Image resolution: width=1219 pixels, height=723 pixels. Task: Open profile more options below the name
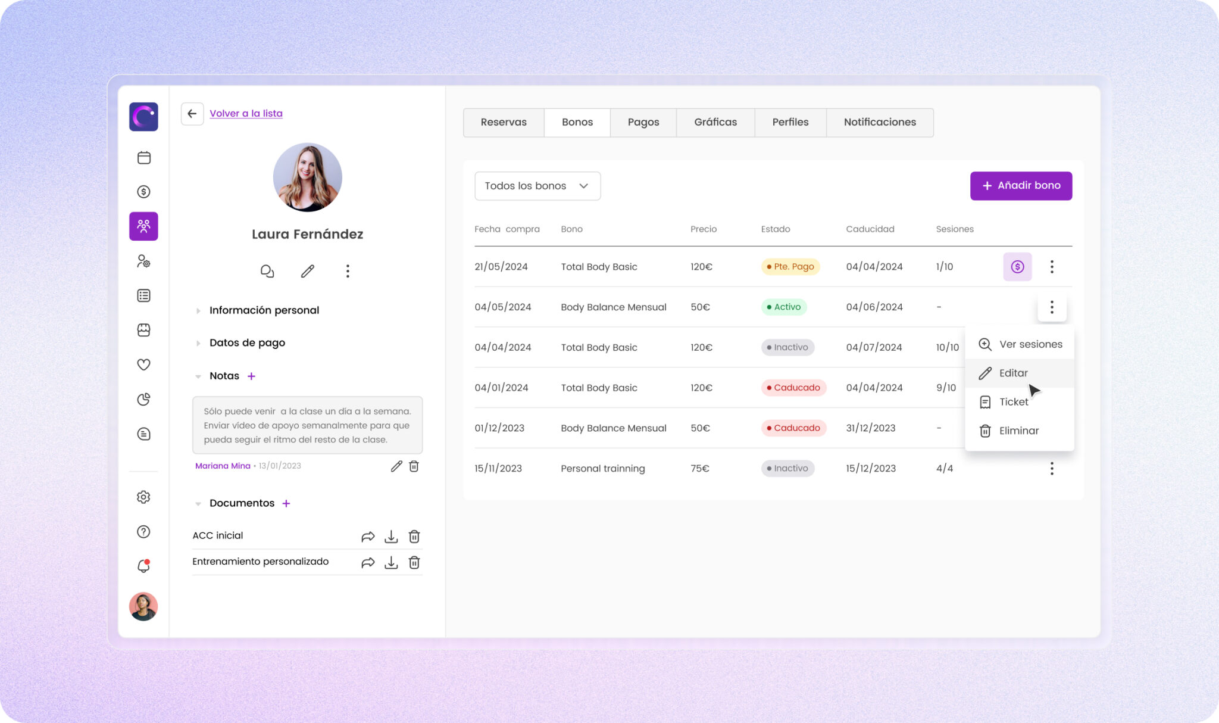pyautogui.click(x=348, y=272)
